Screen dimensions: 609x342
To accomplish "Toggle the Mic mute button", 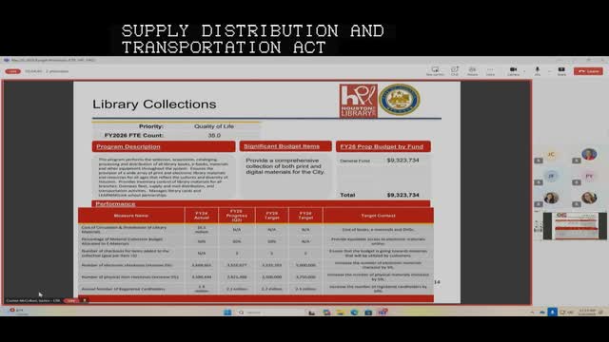I will [x=537, y=71].
